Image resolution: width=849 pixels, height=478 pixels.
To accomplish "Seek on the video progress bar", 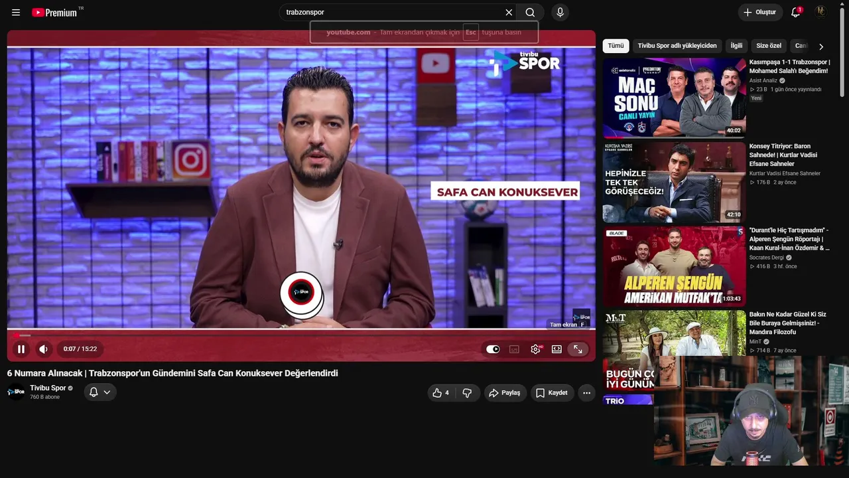I will click(301, 335).
